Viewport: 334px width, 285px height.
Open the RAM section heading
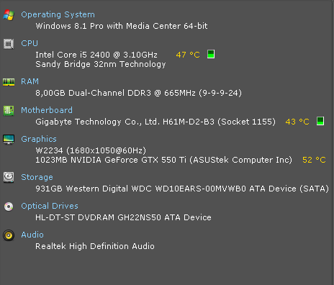tap(30, 81)
